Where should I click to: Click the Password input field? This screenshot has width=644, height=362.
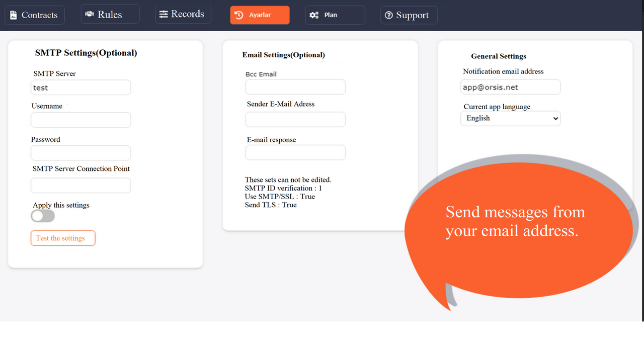(x=80, y=152)
